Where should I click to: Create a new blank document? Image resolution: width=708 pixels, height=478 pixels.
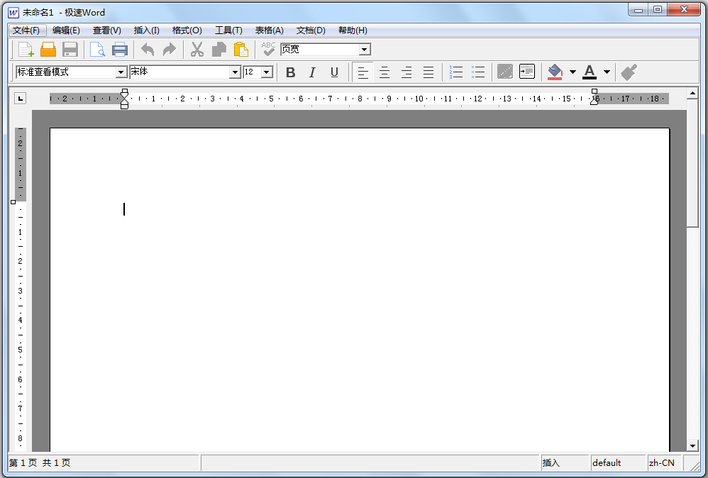click(25, 49)
